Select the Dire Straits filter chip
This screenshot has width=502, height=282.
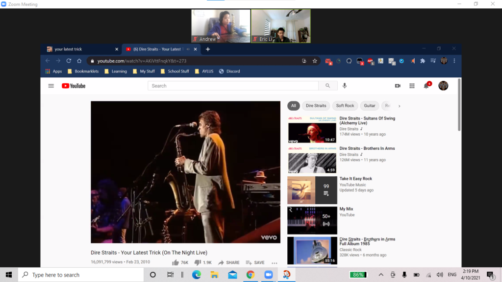[x=316, y=106]
